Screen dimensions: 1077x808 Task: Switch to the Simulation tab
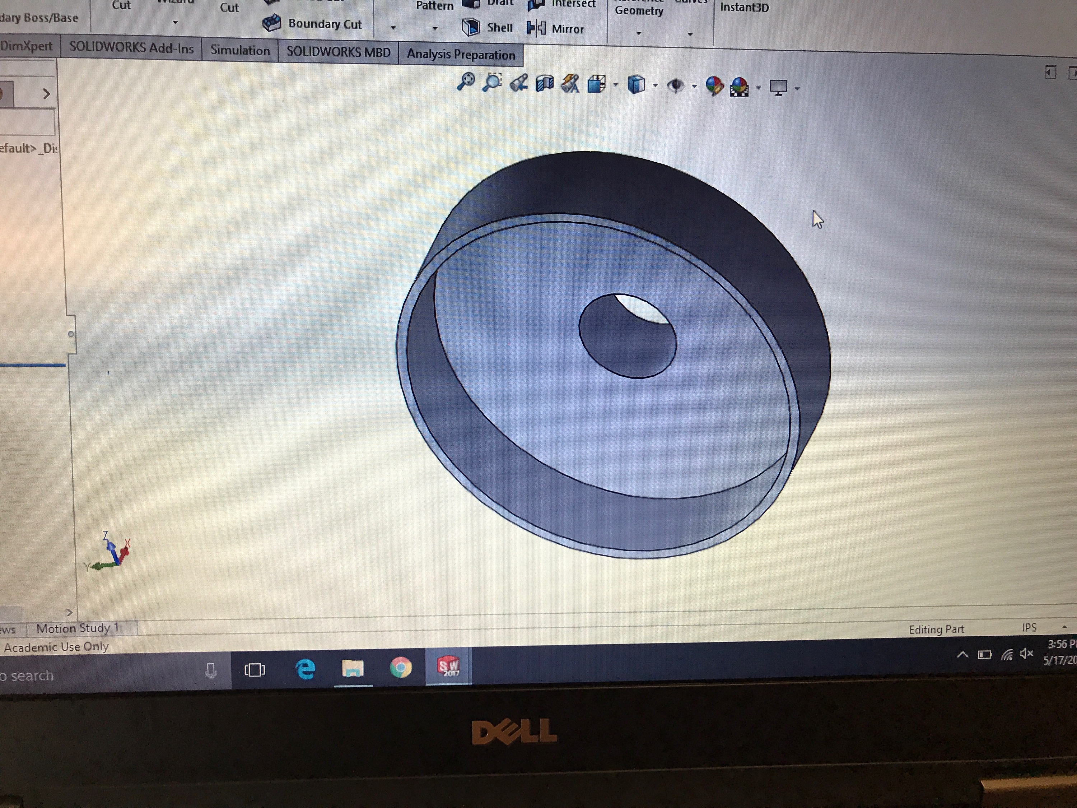[239, 51]
